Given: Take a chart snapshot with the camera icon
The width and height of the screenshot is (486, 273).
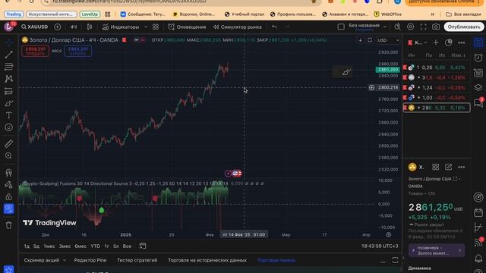Looking at the screenshot, I should [436, 27].
